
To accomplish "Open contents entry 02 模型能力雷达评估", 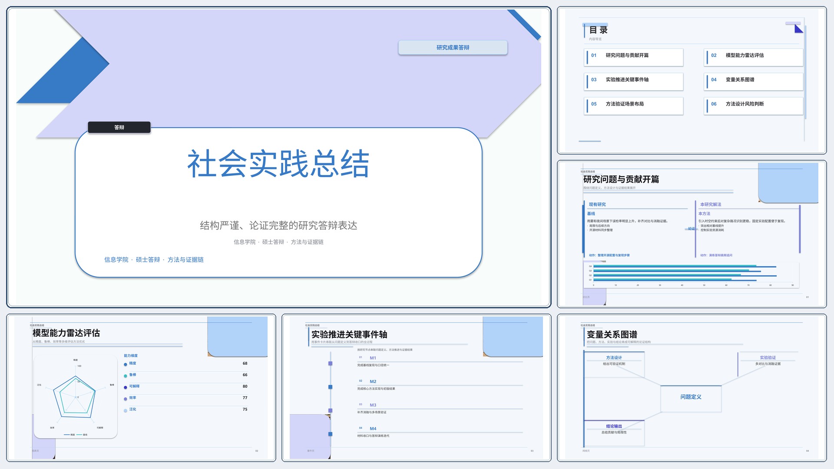I will (x=754, y=57).
